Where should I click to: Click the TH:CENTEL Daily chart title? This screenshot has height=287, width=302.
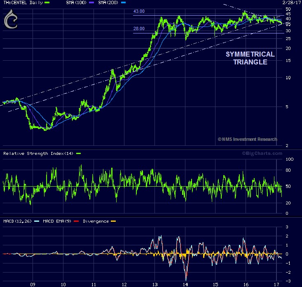23,2
